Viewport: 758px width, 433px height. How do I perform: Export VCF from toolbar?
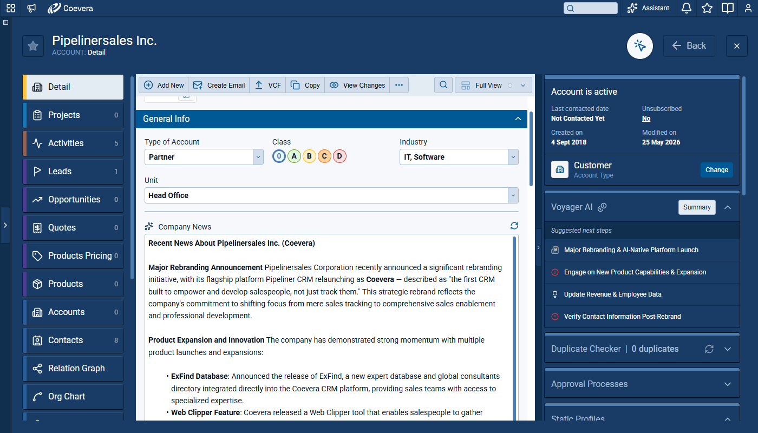pyautogui.click(x=267, y=85)
